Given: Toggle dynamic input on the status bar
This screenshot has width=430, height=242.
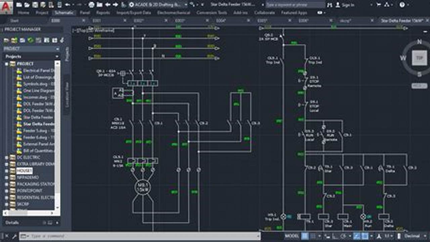Looking at the screenshot, I should tap(327, 236).
